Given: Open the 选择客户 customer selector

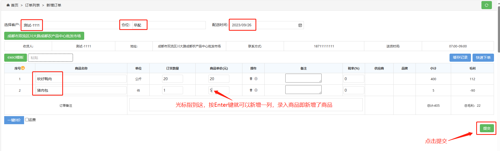Looking at the screenshot, I should pos(71,25).
